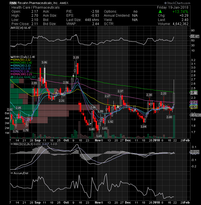This screenshot has height=205, width=201.
Task: Click the date Friday 19-Jan-2018
Action: tap(173, 7)
